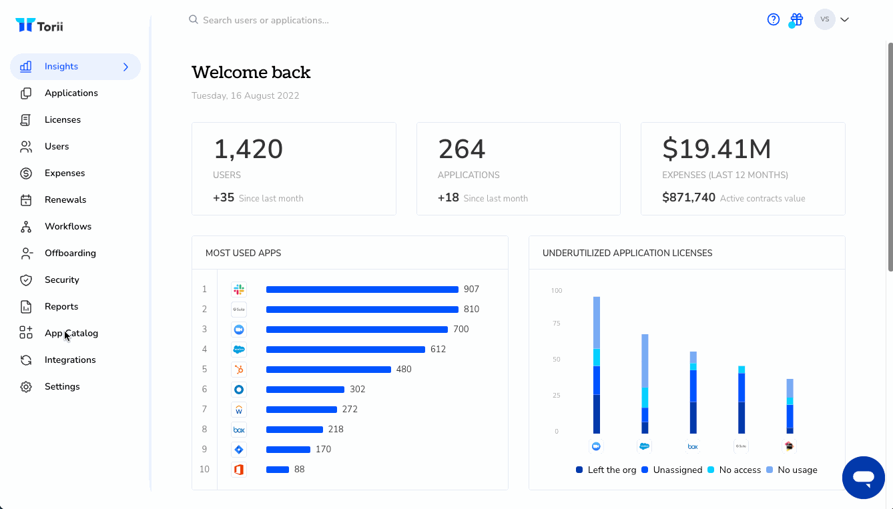The height and width of the screenshot is (509, 893).
Task: Click the HubSpot icon in row 5
Action: [239, 370]
